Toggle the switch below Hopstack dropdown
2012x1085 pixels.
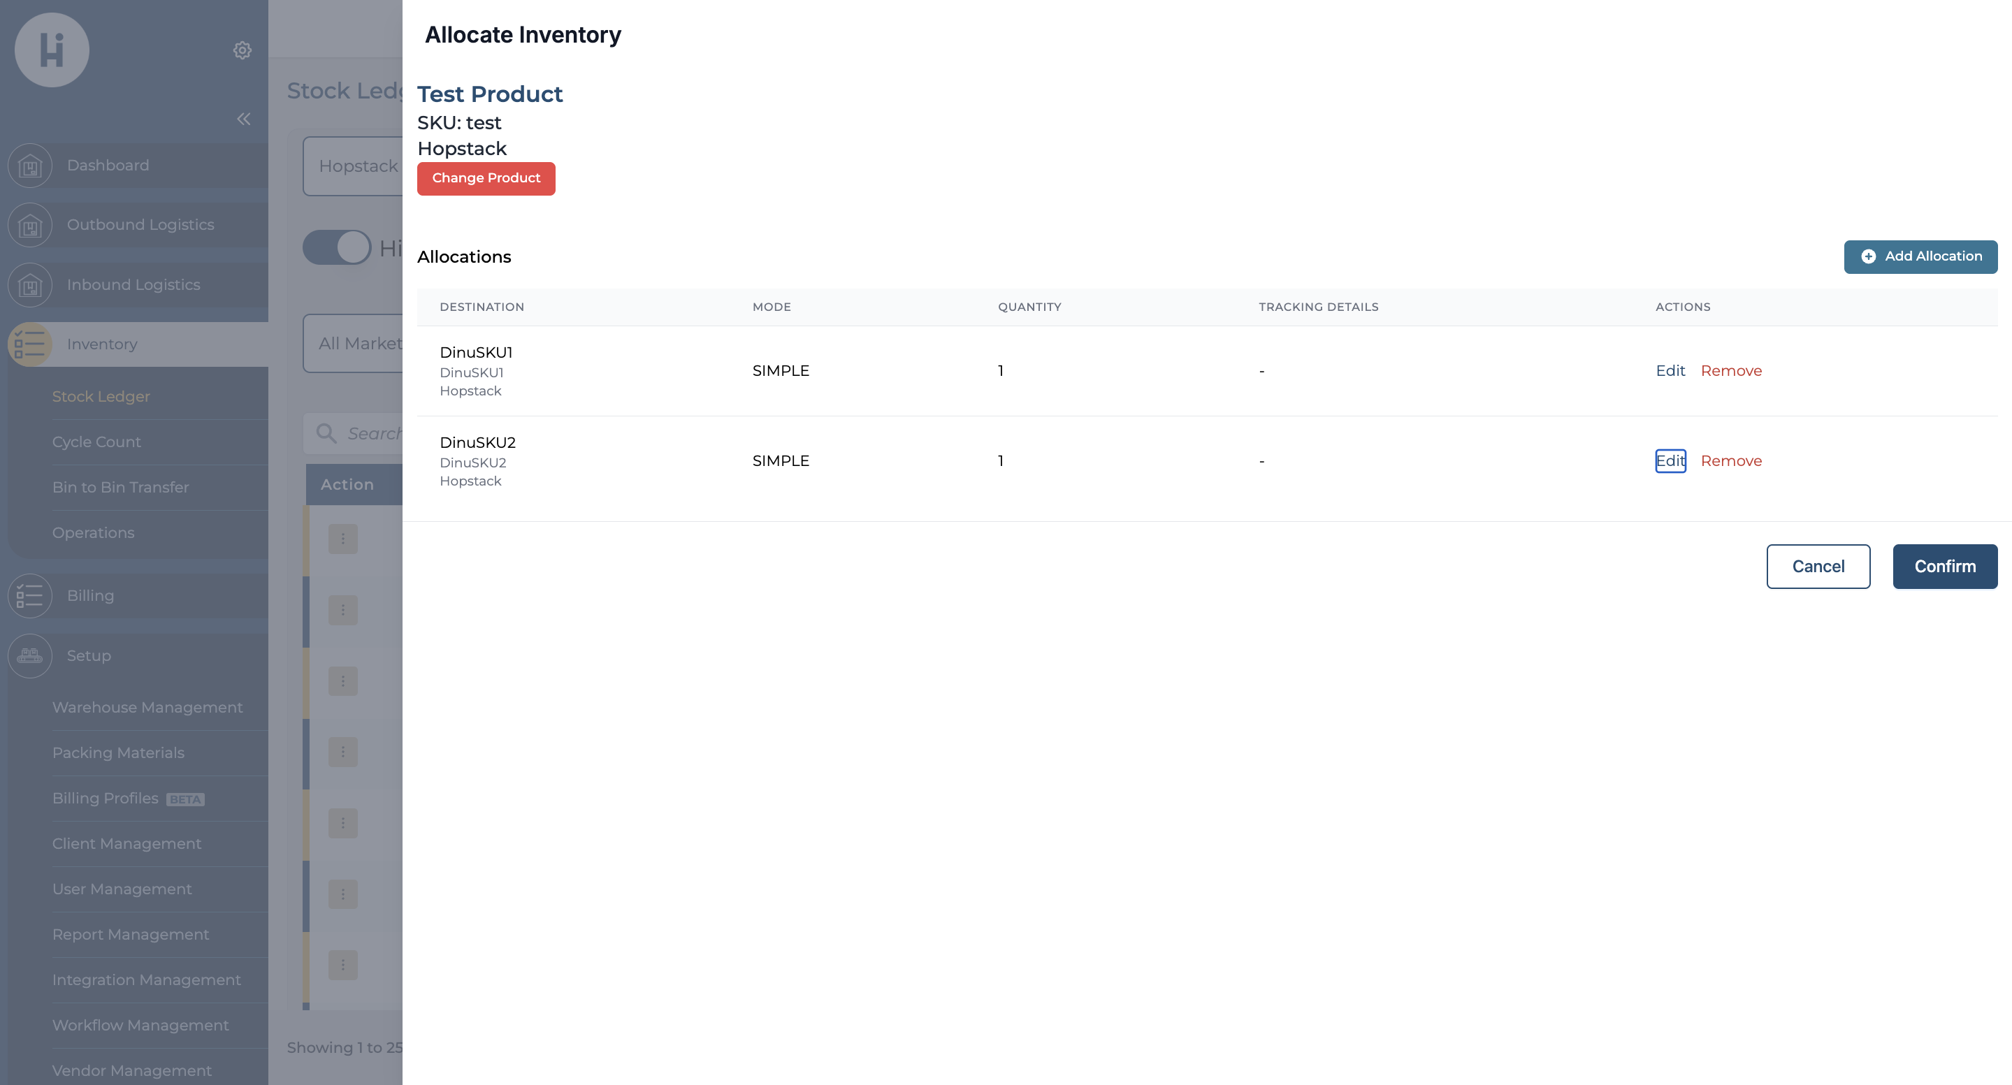(x=337, y=247)
